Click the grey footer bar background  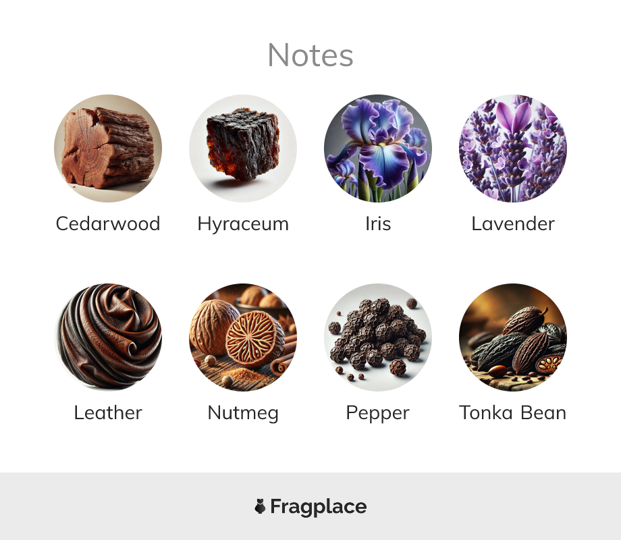tap(119, 506)
